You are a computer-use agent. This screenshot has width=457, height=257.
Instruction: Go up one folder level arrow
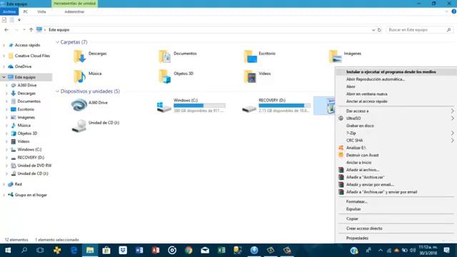[31, 30]
